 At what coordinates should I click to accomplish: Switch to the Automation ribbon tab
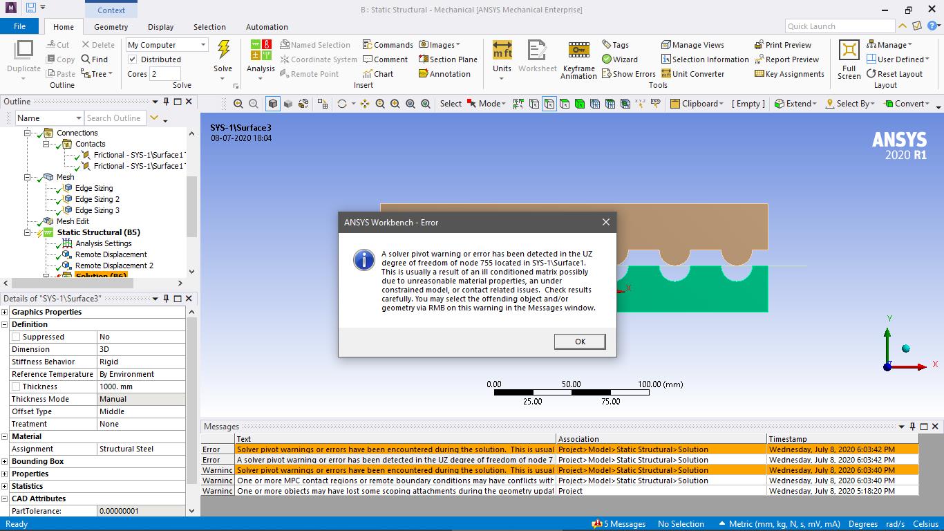tap(267, 27)
